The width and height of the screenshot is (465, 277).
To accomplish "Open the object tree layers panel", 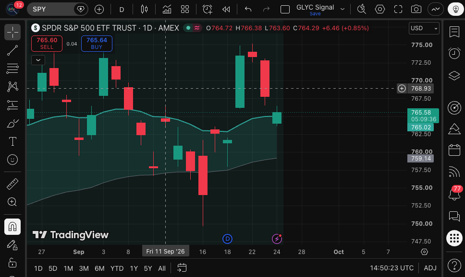I will (454, 76).
